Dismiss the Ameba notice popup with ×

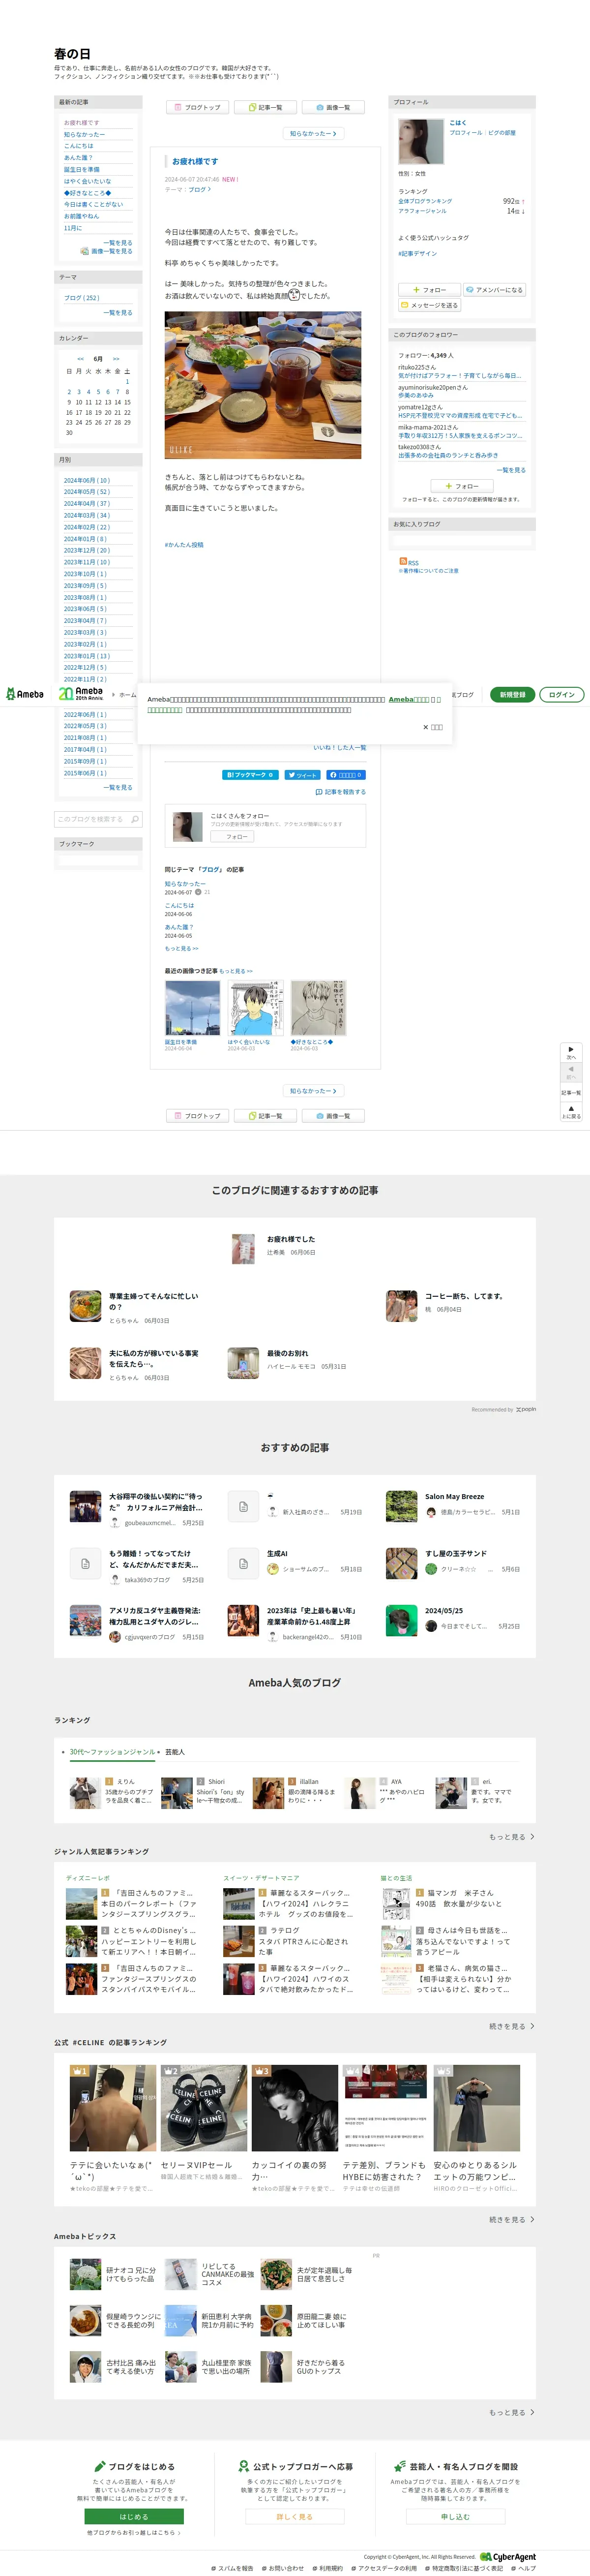click(433, 727)
